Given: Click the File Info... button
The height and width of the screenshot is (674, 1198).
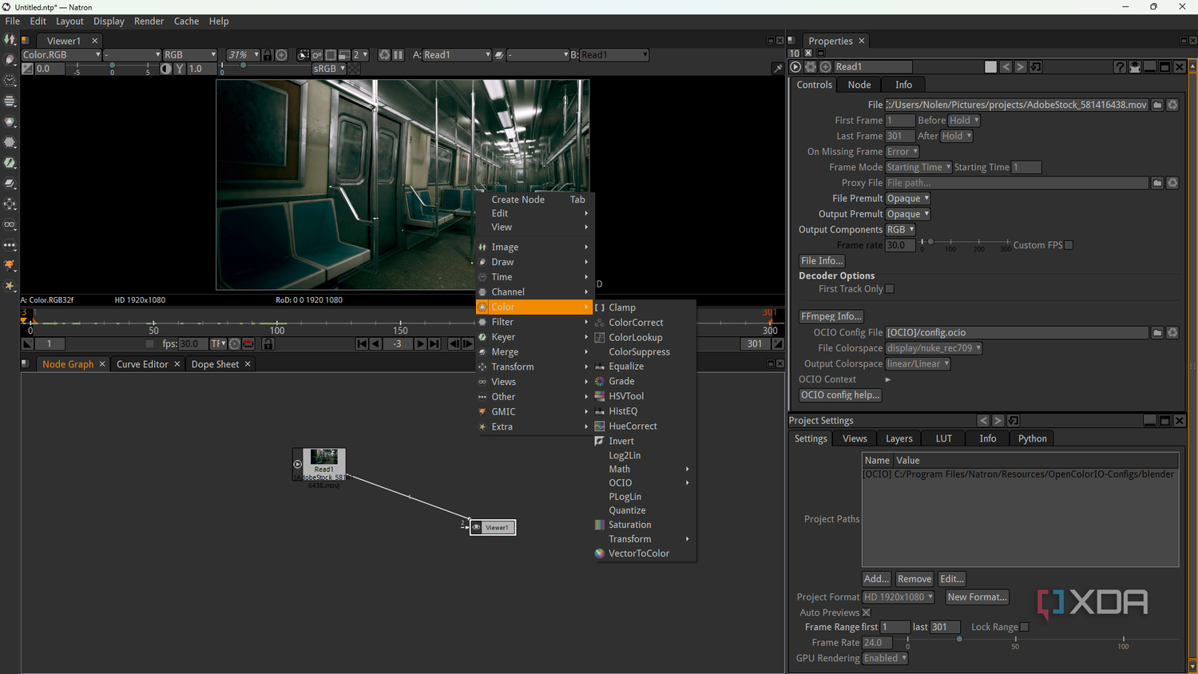Looking at the screenshot, I should point(822,261).
